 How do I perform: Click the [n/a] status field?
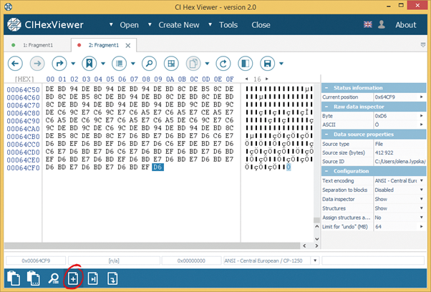pyautogui.click(x=114, y=261)
